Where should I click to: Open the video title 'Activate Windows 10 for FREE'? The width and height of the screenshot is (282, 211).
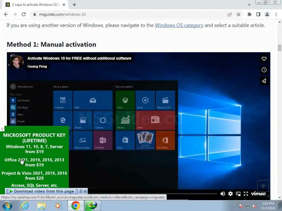(x=79, y=58)
